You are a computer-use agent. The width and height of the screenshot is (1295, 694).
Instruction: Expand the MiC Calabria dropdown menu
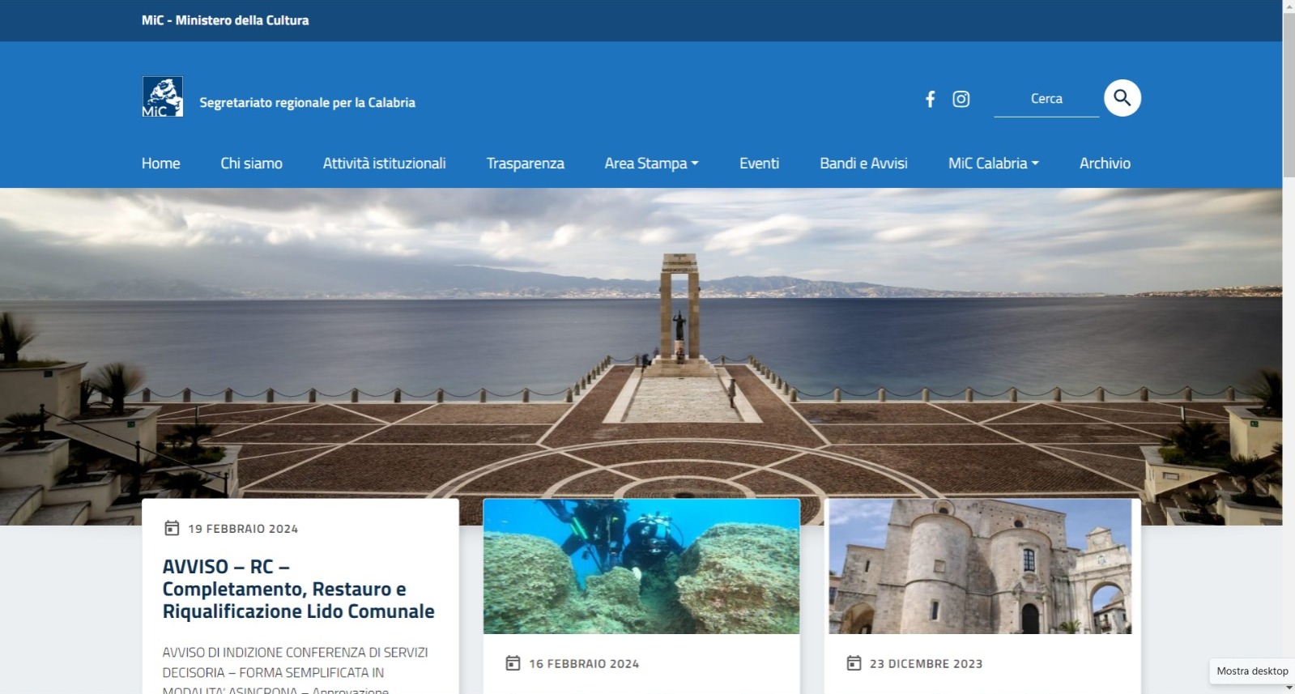click(x=993, y=164)
